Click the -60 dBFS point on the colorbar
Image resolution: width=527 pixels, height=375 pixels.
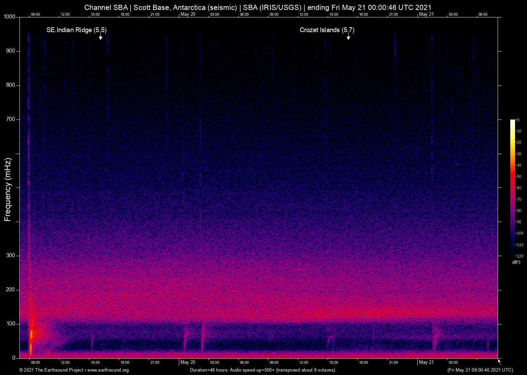pos(512,187)
